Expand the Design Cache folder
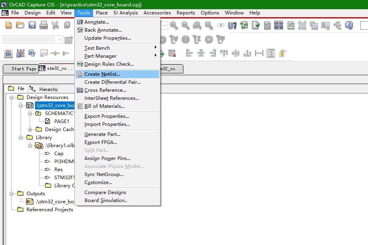The image size is (368, 245). coord(30,130)
